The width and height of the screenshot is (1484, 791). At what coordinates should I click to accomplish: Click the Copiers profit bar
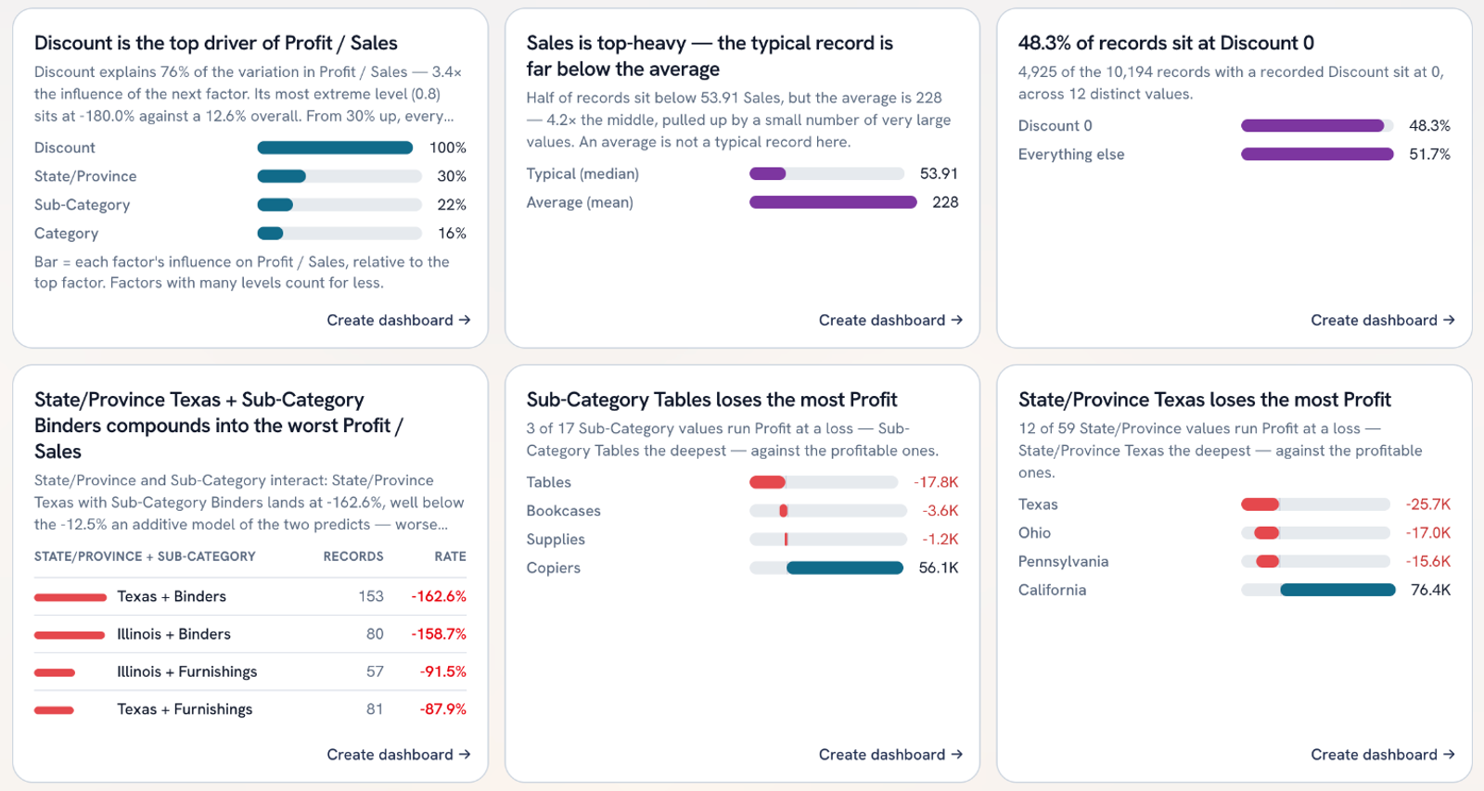tap(845, 568)
